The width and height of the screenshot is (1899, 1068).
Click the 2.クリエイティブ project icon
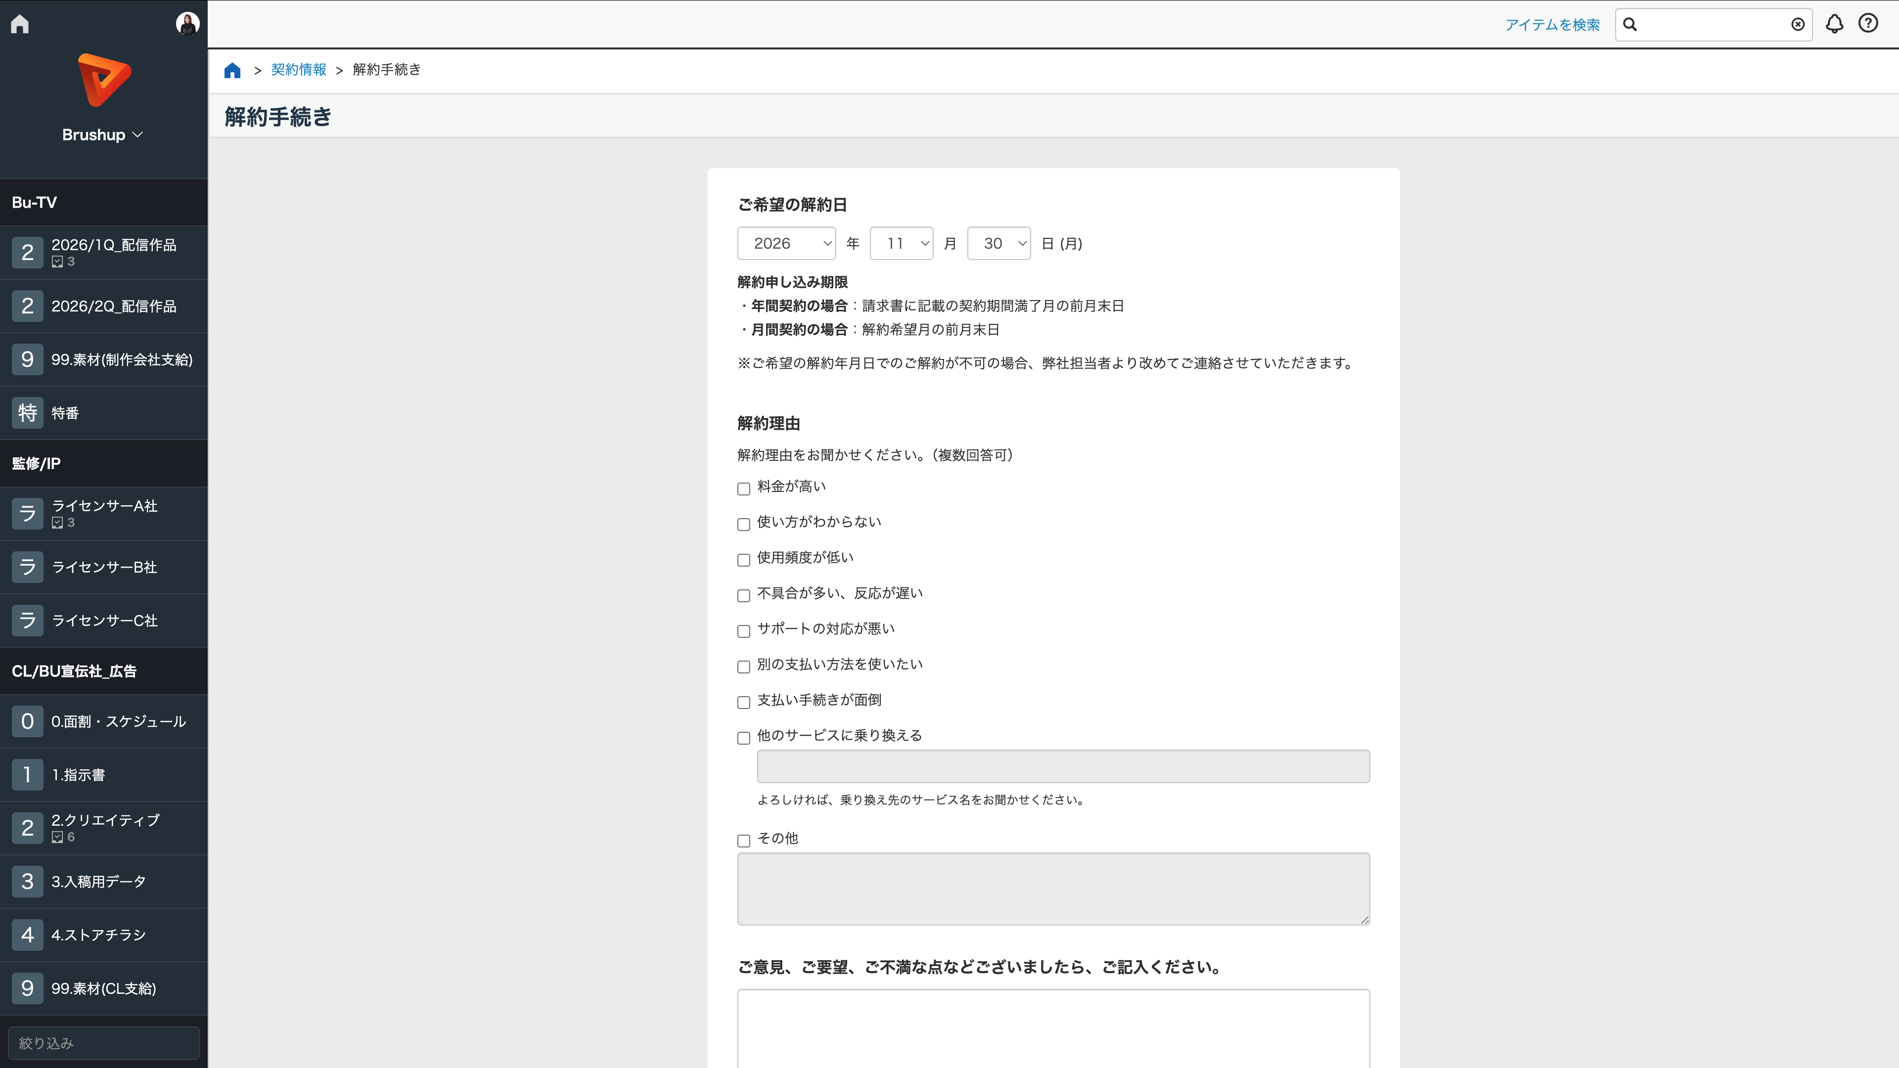(27, 829)
